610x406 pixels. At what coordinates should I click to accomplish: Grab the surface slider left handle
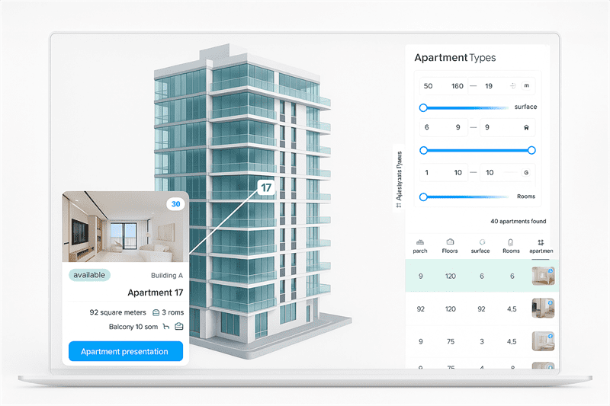click(x=423, y=107)
